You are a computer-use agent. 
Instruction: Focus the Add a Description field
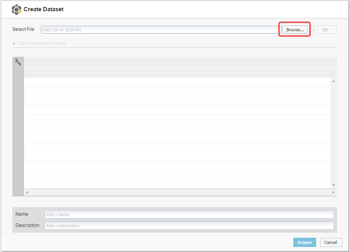coord(189,226)
